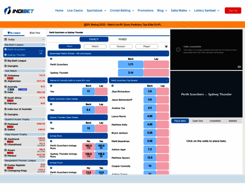Viewport: 245px width, 193px height.
Task: Select the Session market filter
Action: click(x=121, y=46)
